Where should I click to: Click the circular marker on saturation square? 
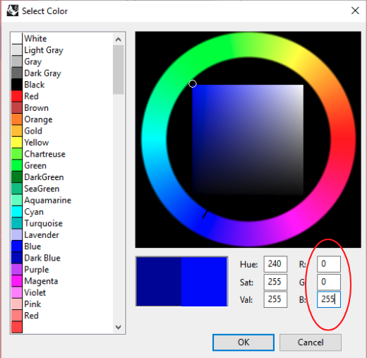click(x=193, y=84)
